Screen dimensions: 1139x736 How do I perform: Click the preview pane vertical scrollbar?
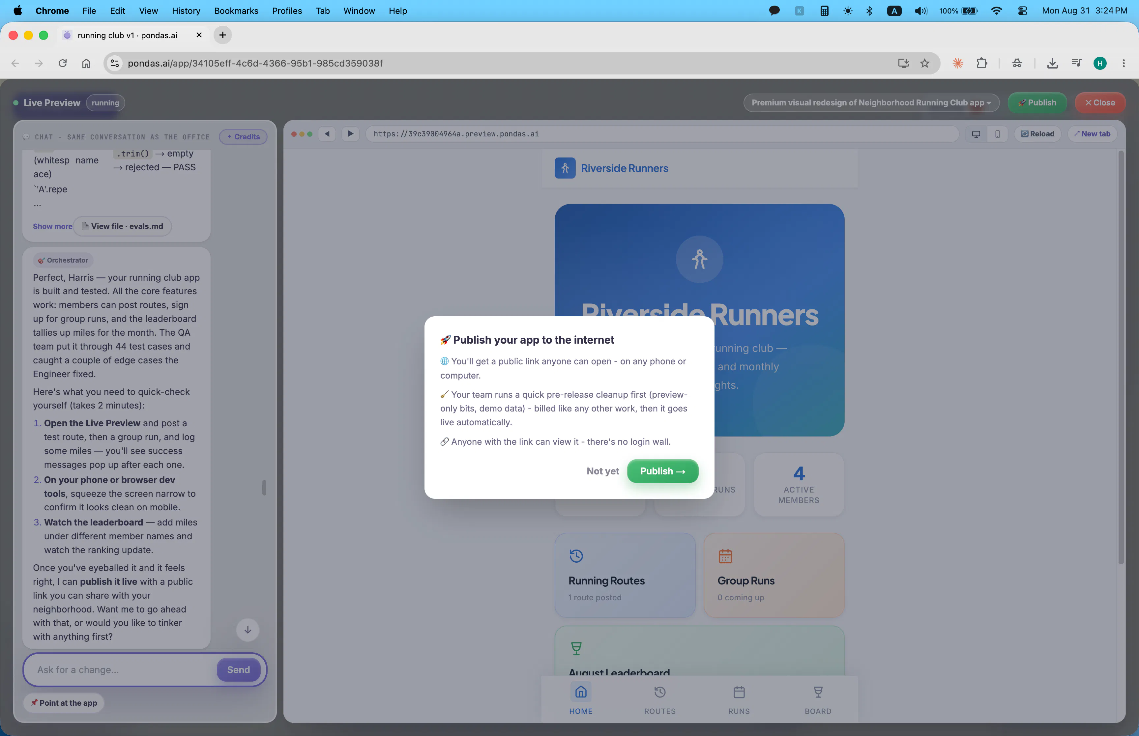pos(1120,357)
